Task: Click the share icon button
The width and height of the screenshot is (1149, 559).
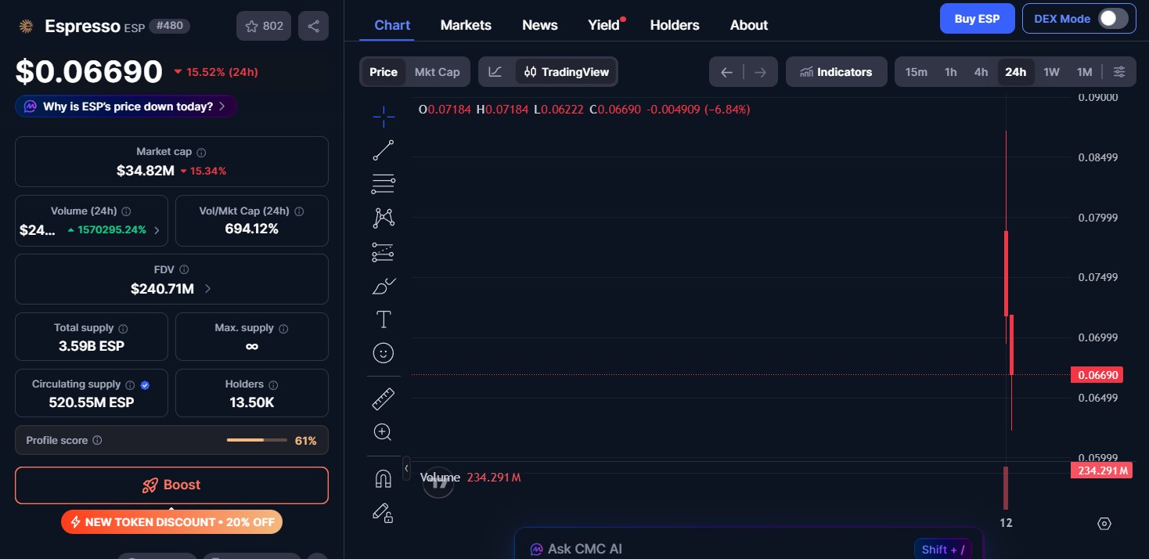Action: [x=313, y=26]
